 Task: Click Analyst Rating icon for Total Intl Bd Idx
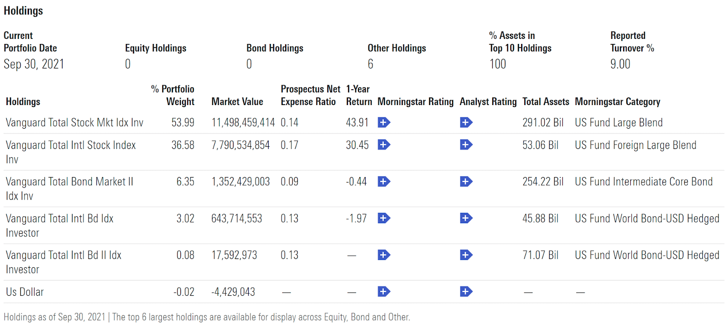point(466,218)
